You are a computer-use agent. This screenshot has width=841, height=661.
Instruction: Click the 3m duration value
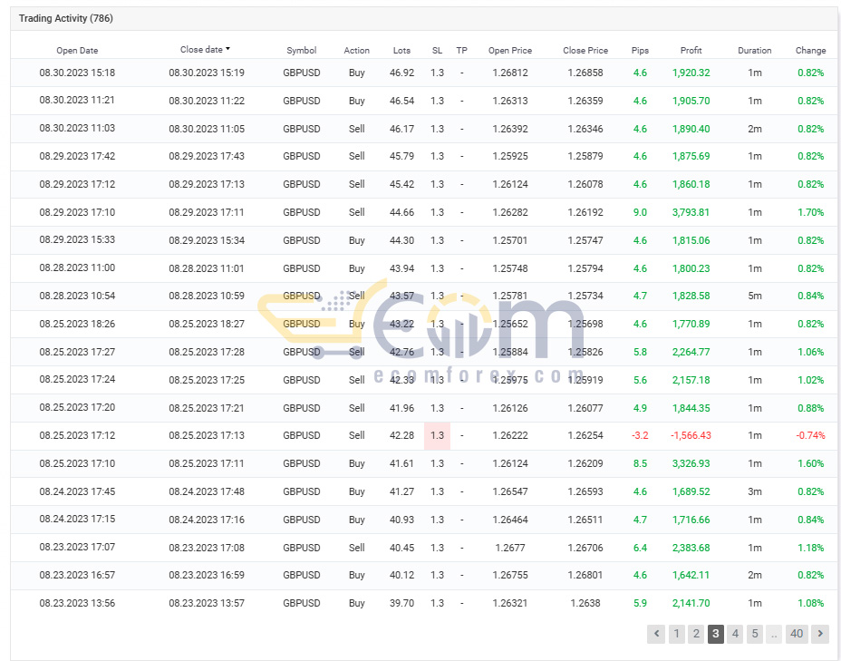point(755,491)
